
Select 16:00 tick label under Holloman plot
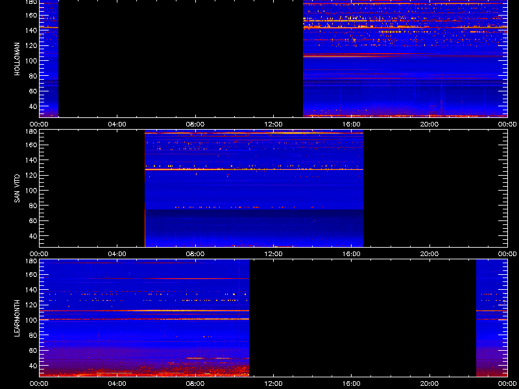click(x=352, y=124)
